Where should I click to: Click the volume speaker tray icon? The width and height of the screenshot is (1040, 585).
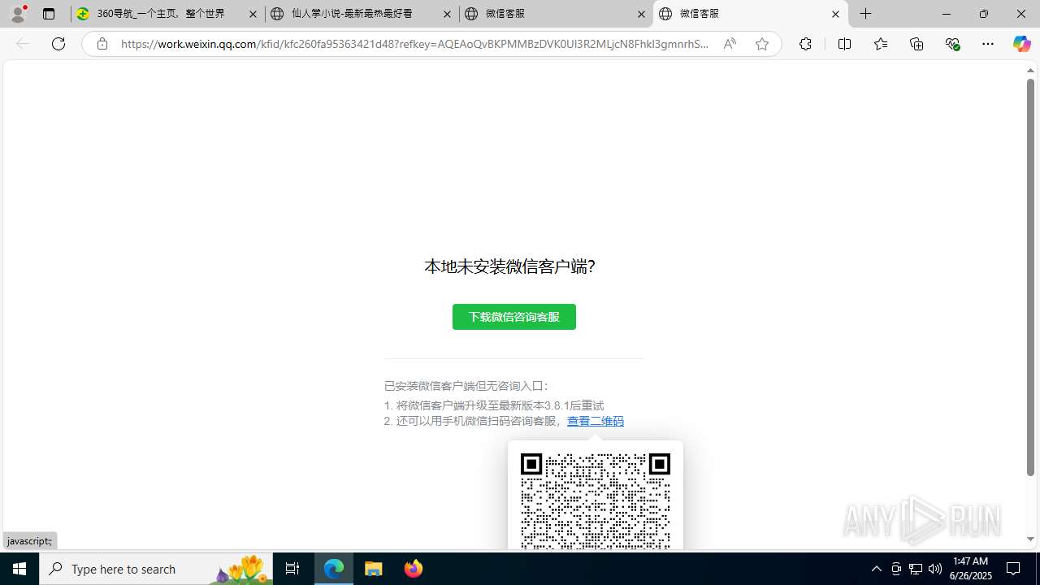935,569
